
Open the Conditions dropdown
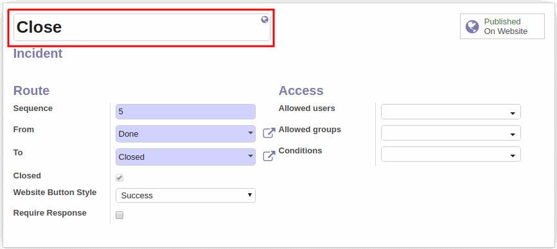[451, 154]
